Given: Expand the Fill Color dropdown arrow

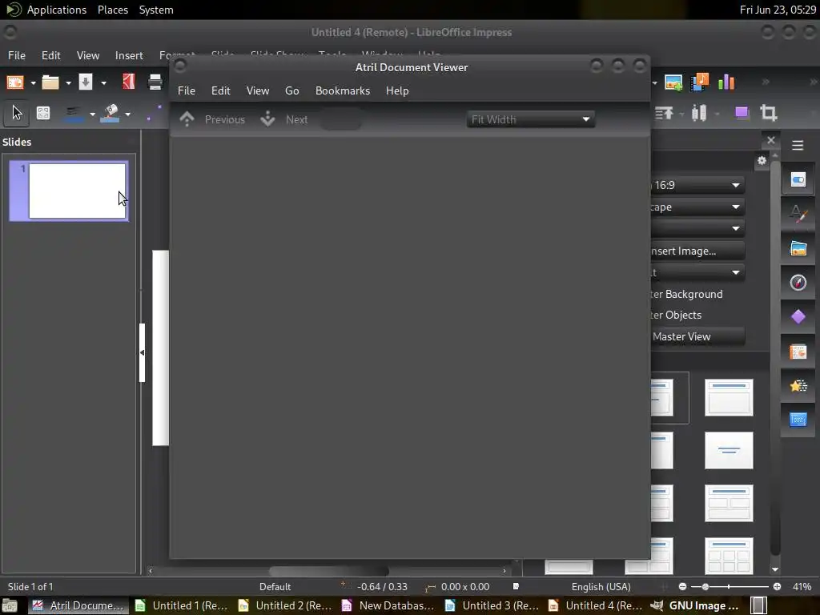Looking at the screenshot, I should click(x=127, y=114).
